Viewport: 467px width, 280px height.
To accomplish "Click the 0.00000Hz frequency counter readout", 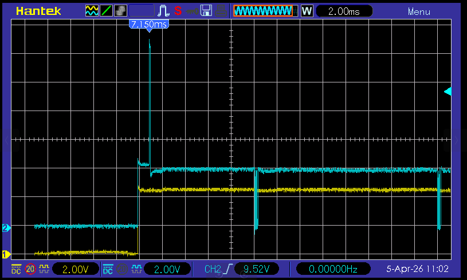I will pyautogui.click(x=333, y=269).
